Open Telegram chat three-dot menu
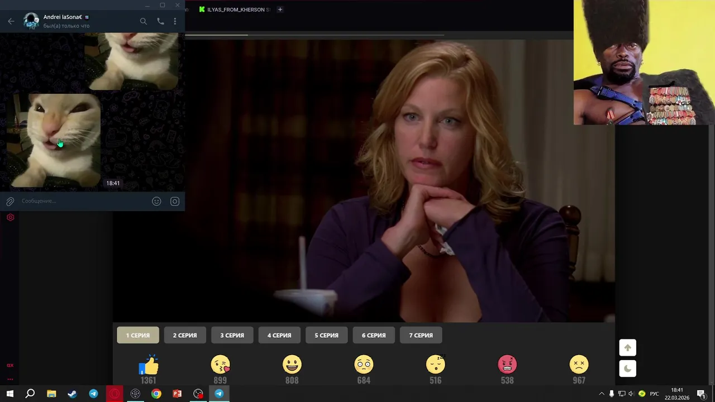This screenshot has height=402, width=715. (x=175, y=21)
